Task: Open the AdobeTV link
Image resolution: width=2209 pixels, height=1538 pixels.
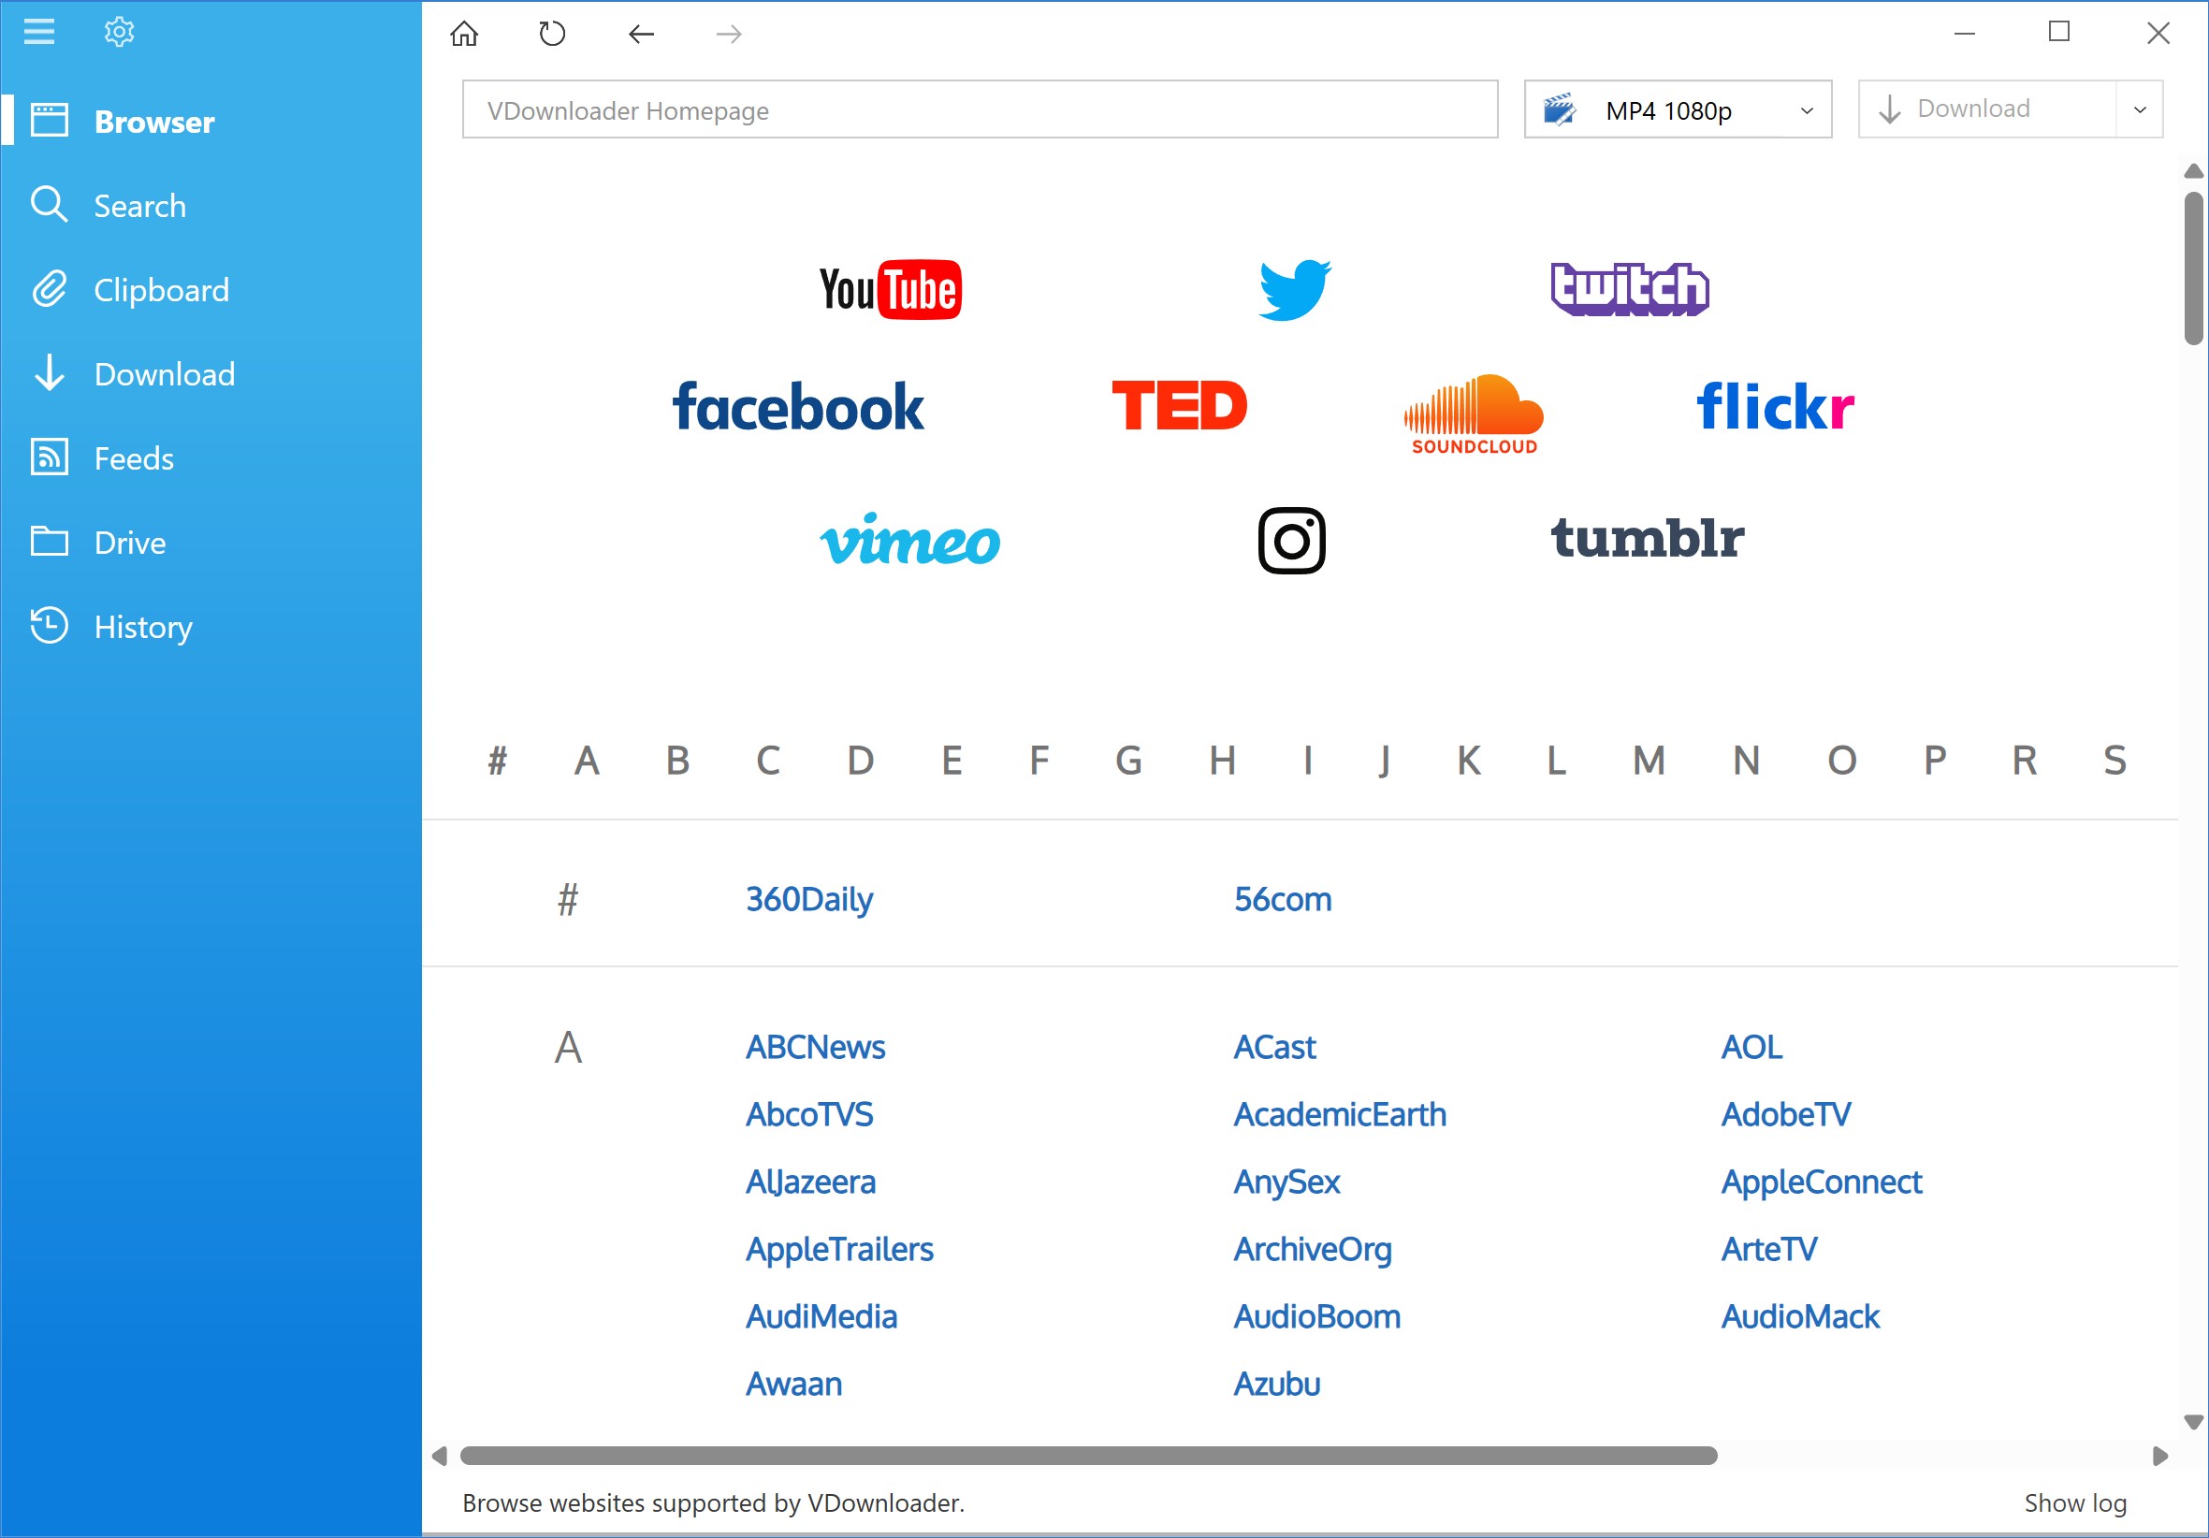Action: (1785, 1113)
